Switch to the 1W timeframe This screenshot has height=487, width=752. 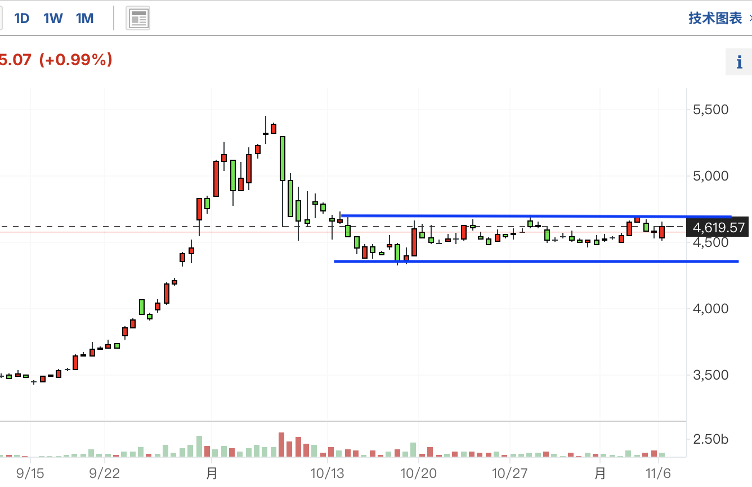coord(53,19)
